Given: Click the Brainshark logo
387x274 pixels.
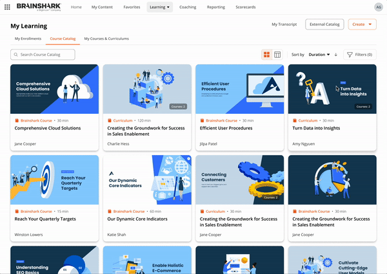Looking at the screenshot, I should pyautogui.click(x=39, y=7).
